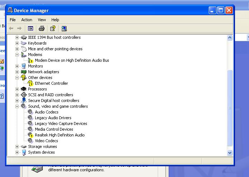
Task: Click the Network adapters label
Action: point(43,72)
